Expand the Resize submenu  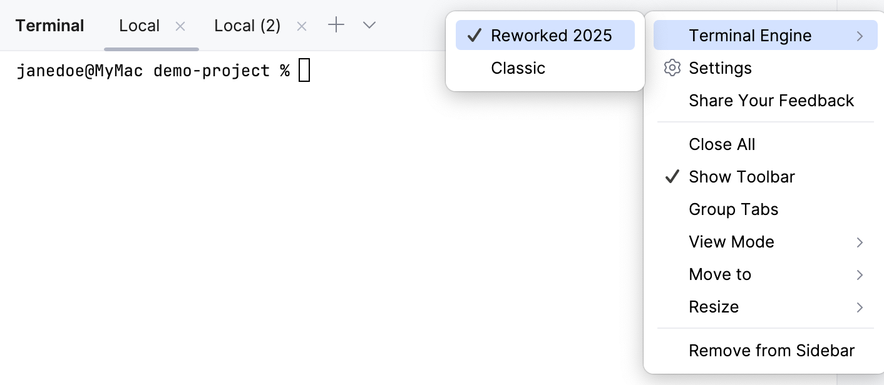point(714,307)
